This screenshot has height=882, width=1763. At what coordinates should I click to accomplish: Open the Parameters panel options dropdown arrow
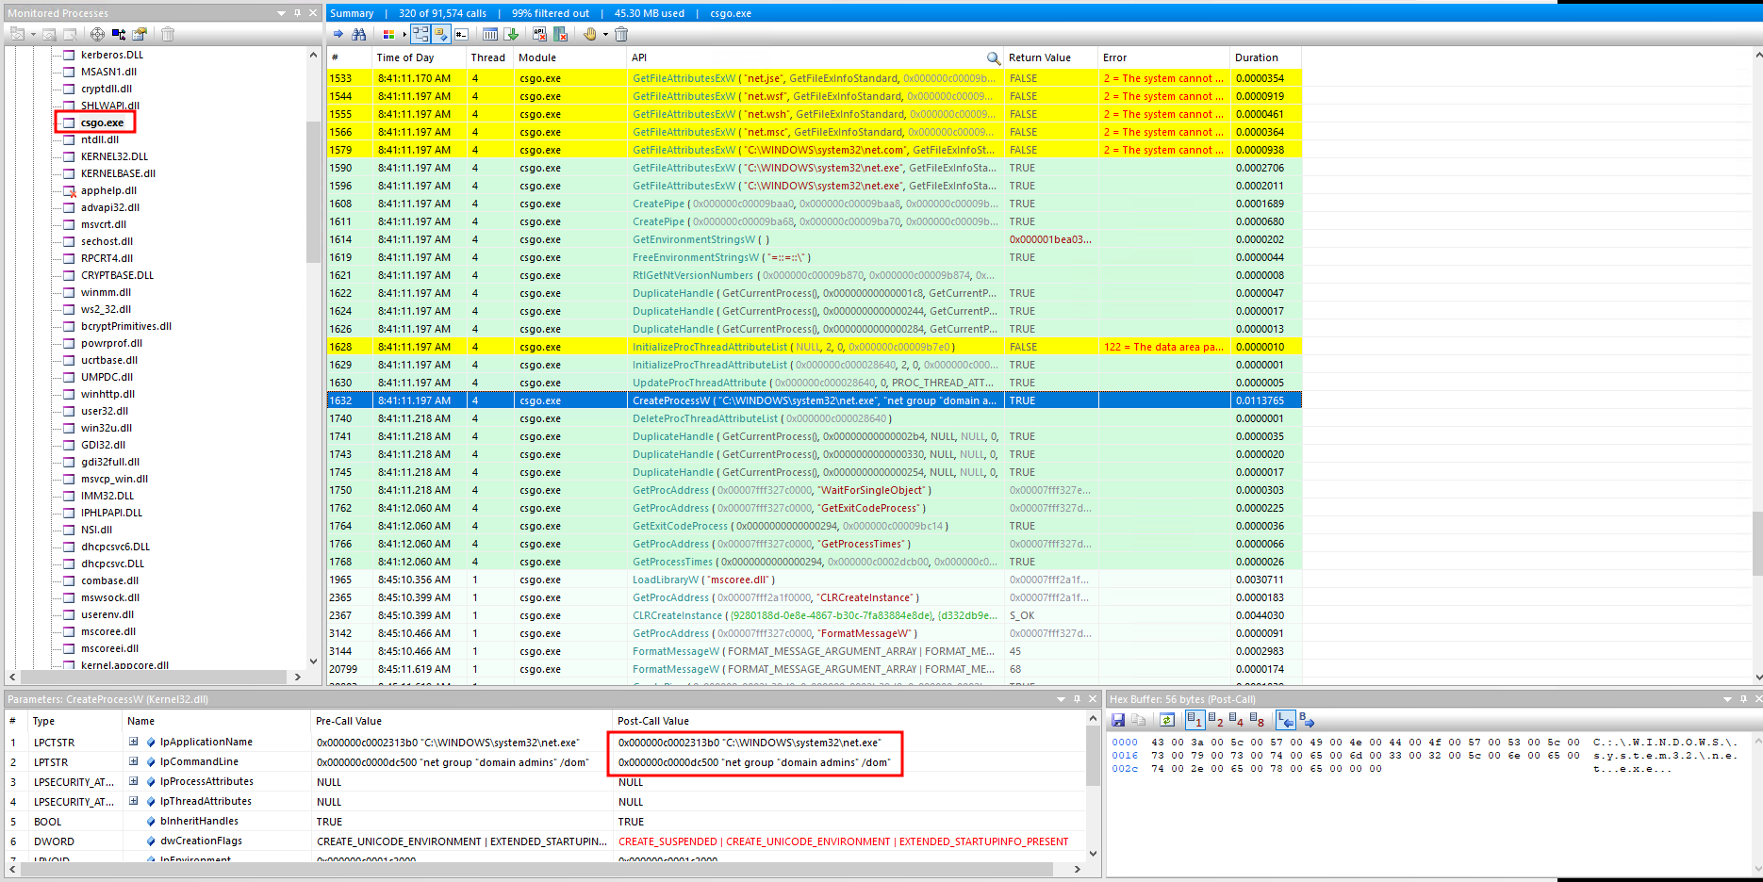[x=1061, y=699]
